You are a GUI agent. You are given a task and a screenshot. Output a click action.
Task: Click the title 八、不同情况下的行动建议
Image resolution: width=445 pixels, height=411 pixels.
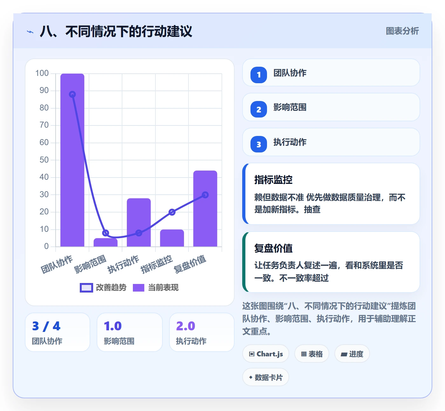click(116, 31)
